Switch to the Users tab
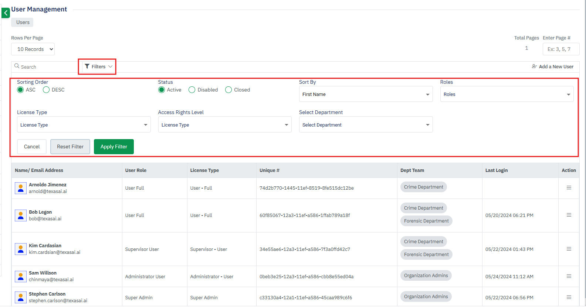Screen dimensions: 586x307 [x=23, y=22]
